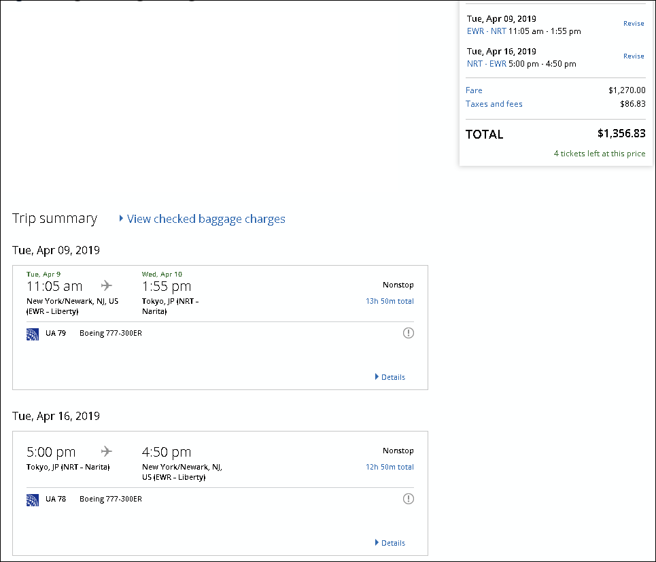Expand Details for the Apr 16 flight
Viewport: 656px width, 562px height.
tap(390, 543)
